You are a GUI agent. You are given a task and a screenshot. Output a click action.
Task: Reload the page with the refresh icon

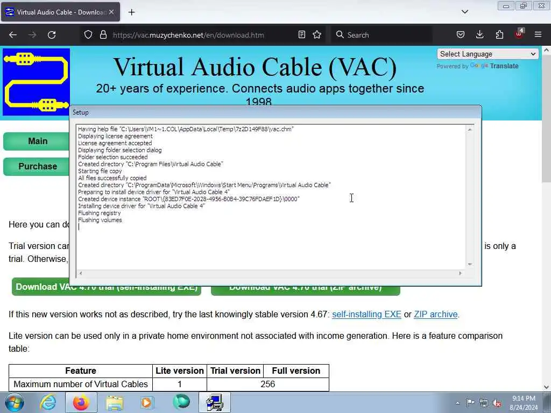pos(52,35)
